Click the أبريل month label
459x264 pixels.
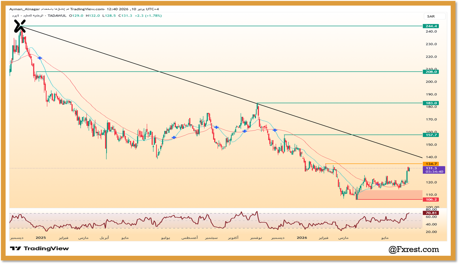point(104,238)
